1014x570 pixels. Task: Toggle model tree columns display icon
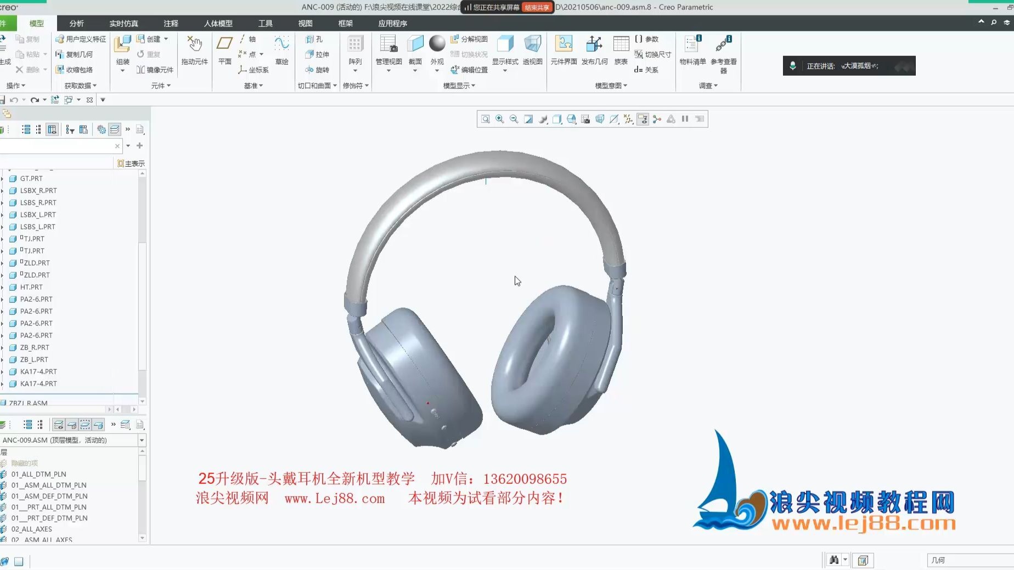52,129
